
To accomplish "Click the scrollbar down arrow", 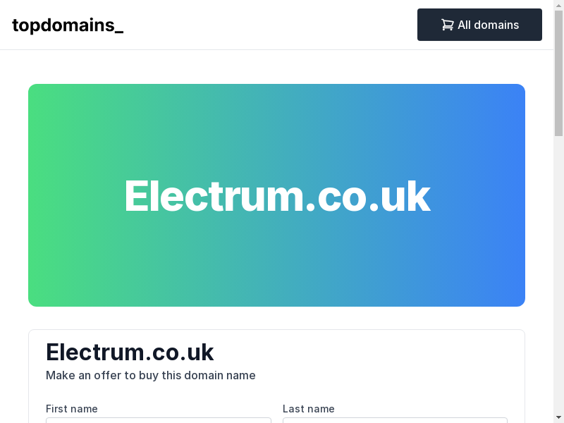I will (x=558, y=417).
